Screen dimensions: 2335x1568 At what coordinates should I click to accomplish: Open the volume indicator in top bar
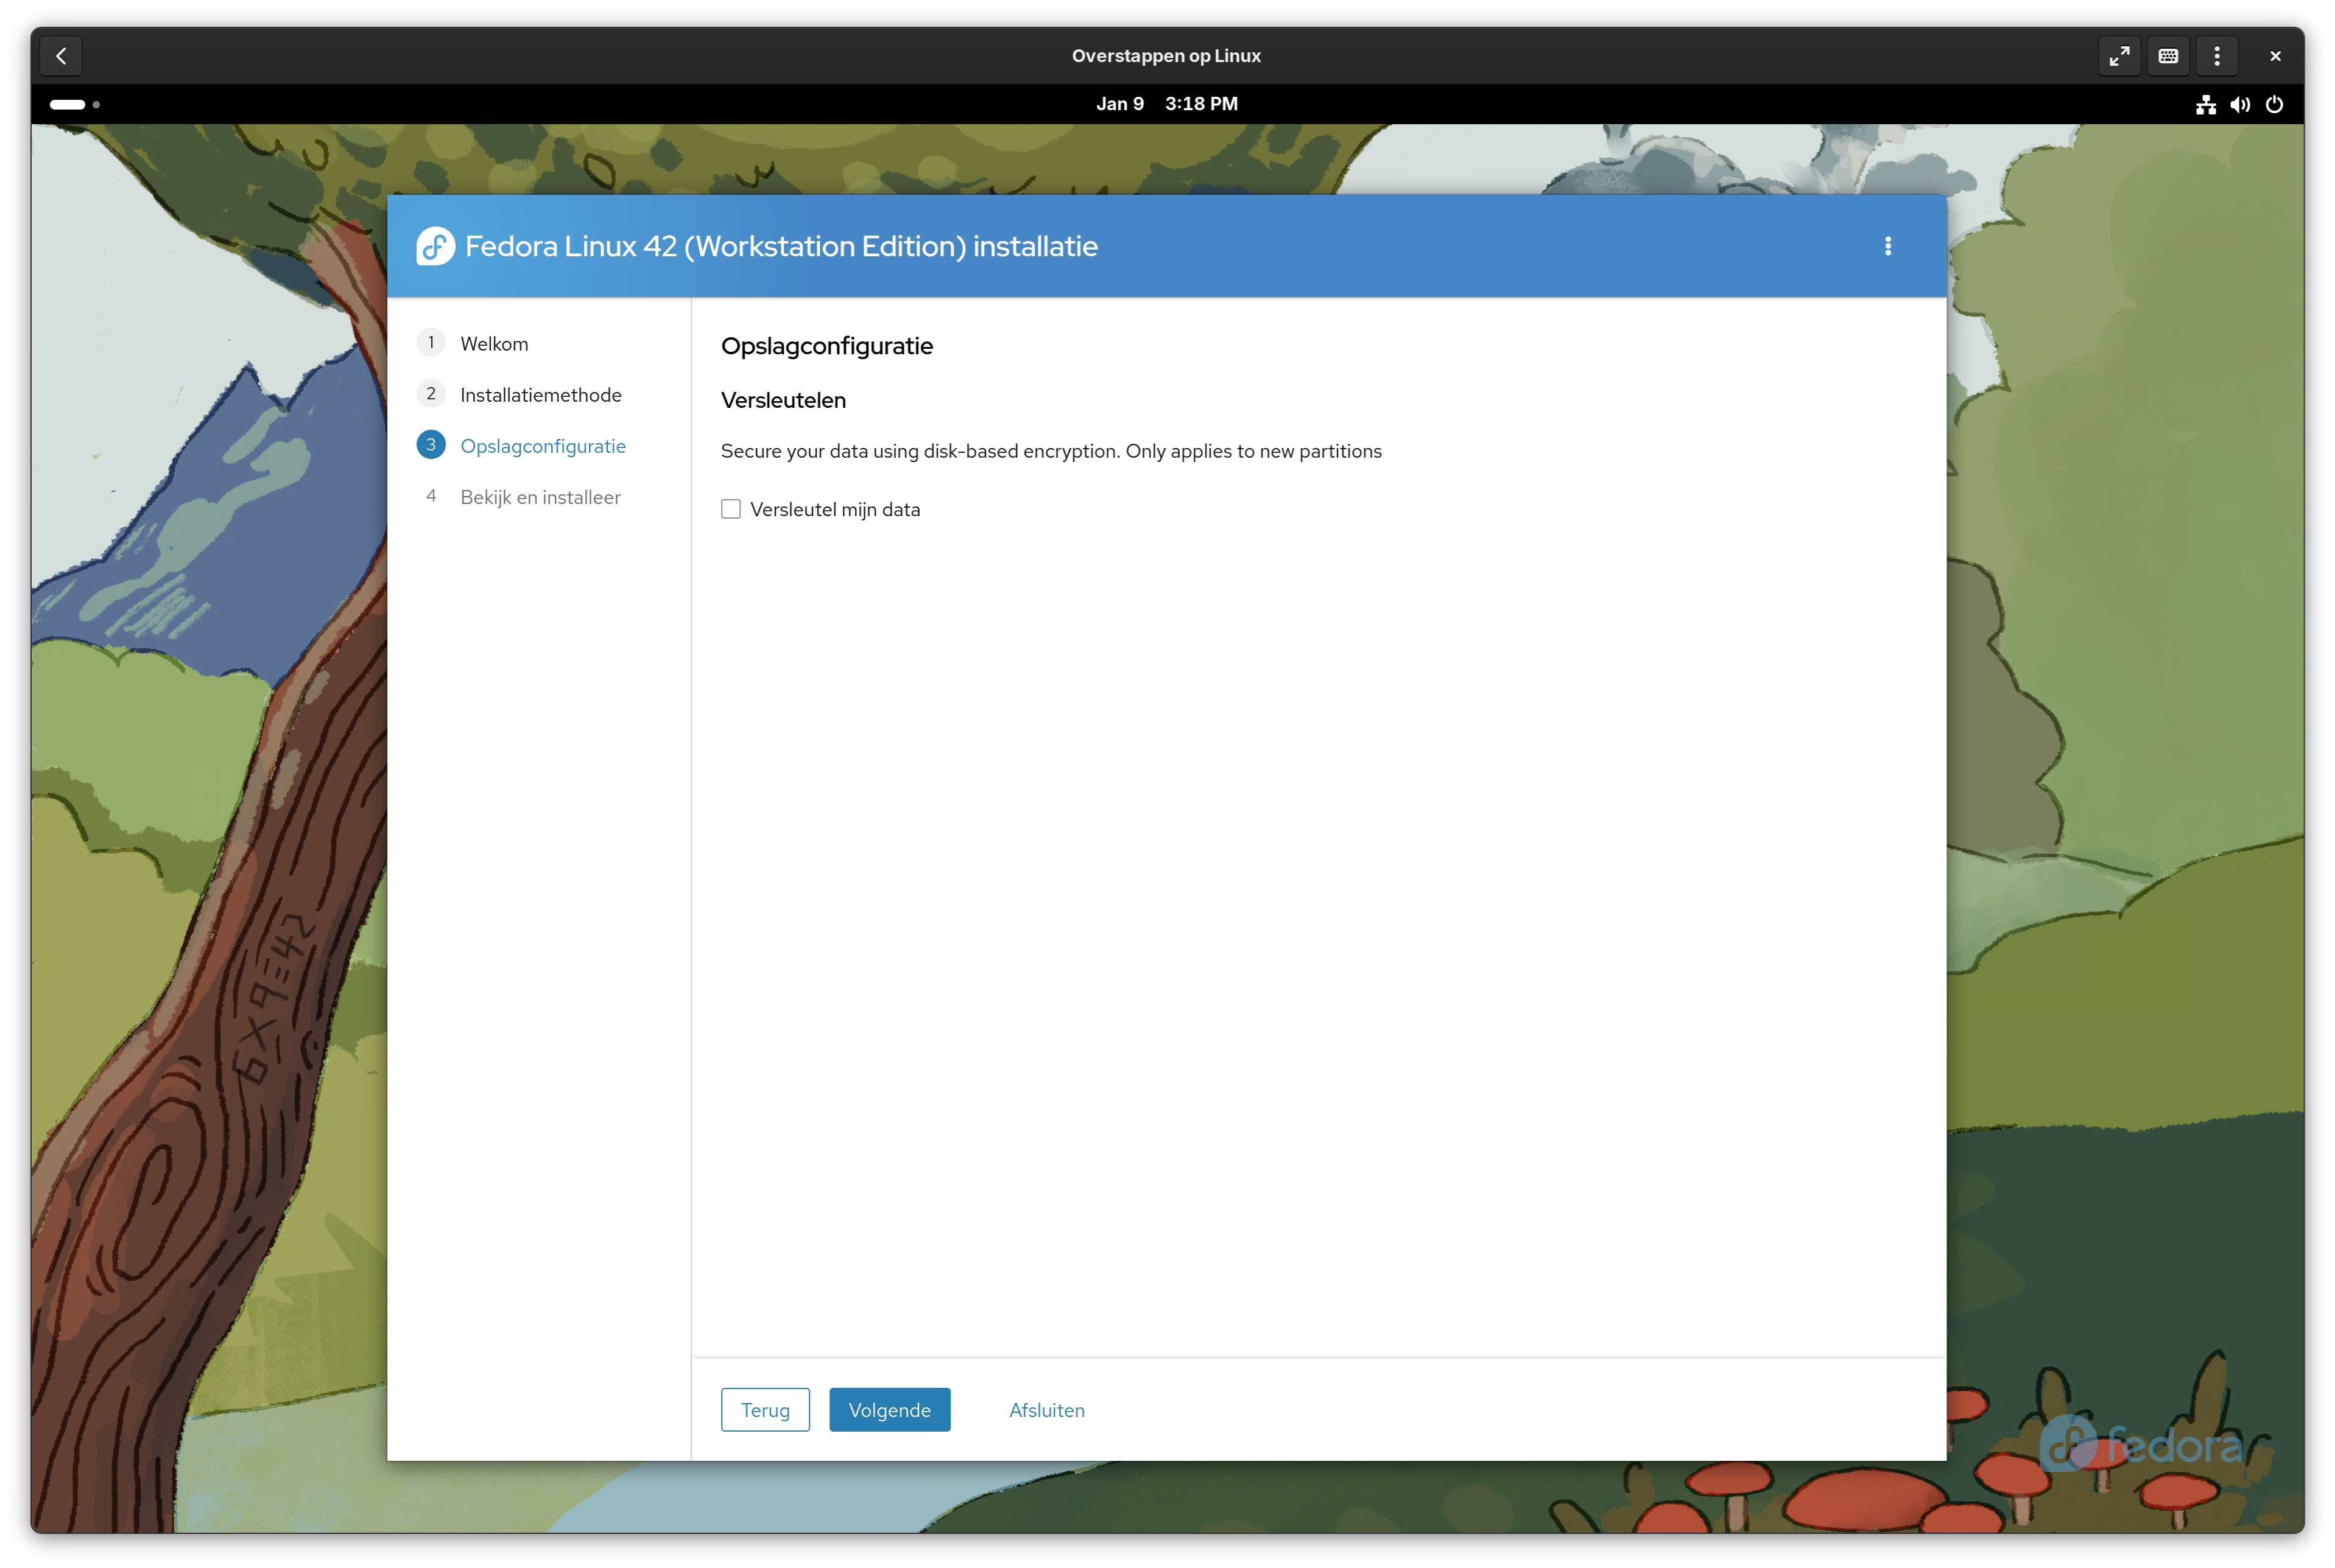click(2240, 104)
